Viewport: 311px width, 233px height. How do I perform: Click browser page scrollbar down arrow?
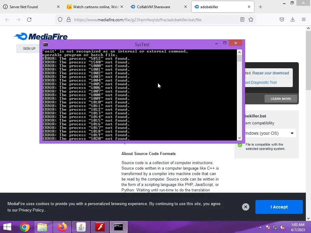point(308,218)
